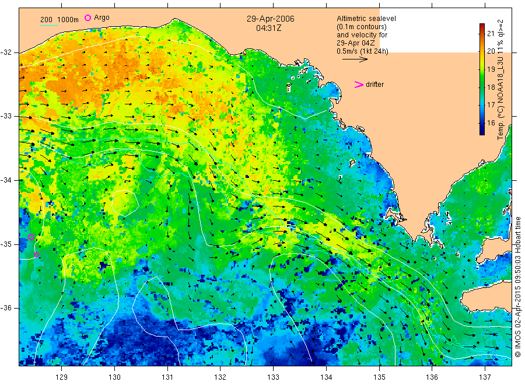
Task: Click the temperature color bar
Action: (x=482, y=79)
